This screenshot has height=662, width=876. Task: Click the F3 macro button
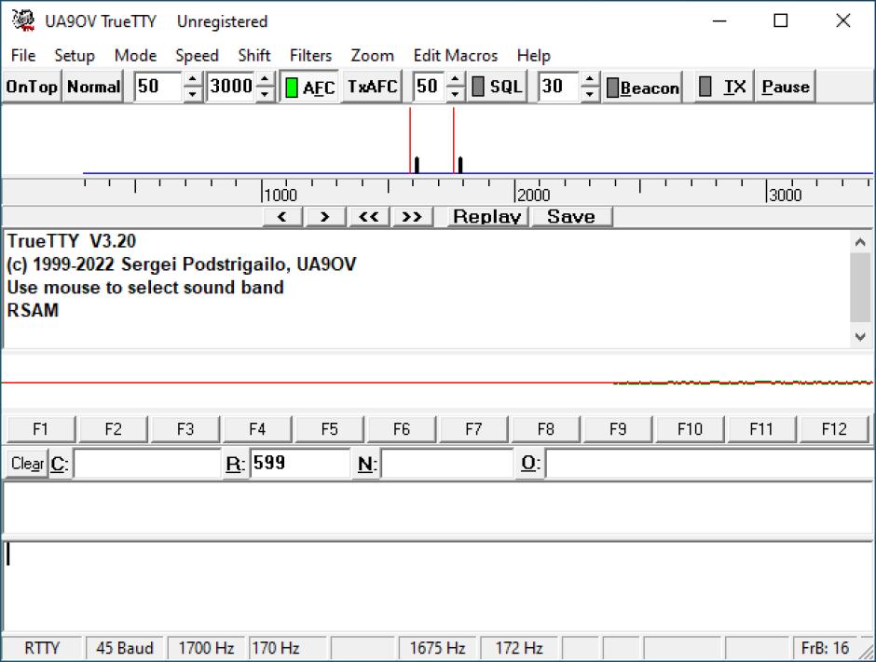pos(185,428)
